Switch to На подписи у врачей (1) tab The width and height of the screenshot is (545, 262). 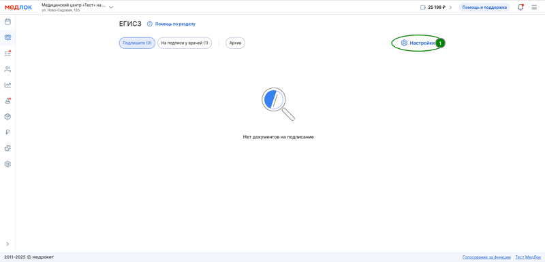185,43
